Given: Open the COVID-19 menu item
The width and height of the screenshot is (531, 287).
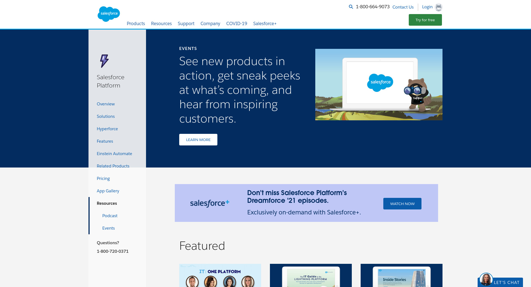Looking at the screenshot, I should click(237, 23).
